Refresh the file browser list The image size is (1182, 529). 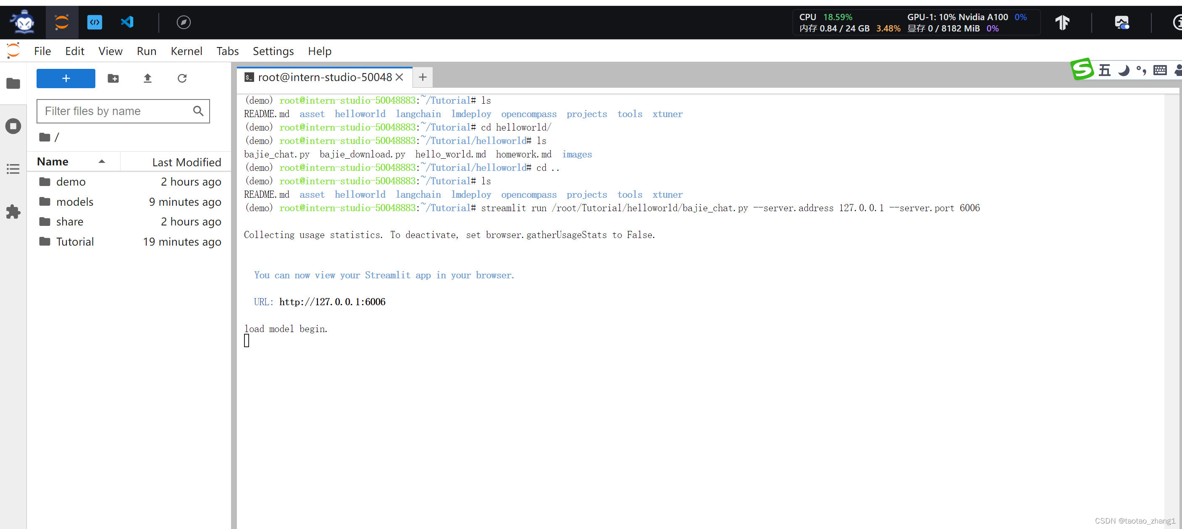182,78
